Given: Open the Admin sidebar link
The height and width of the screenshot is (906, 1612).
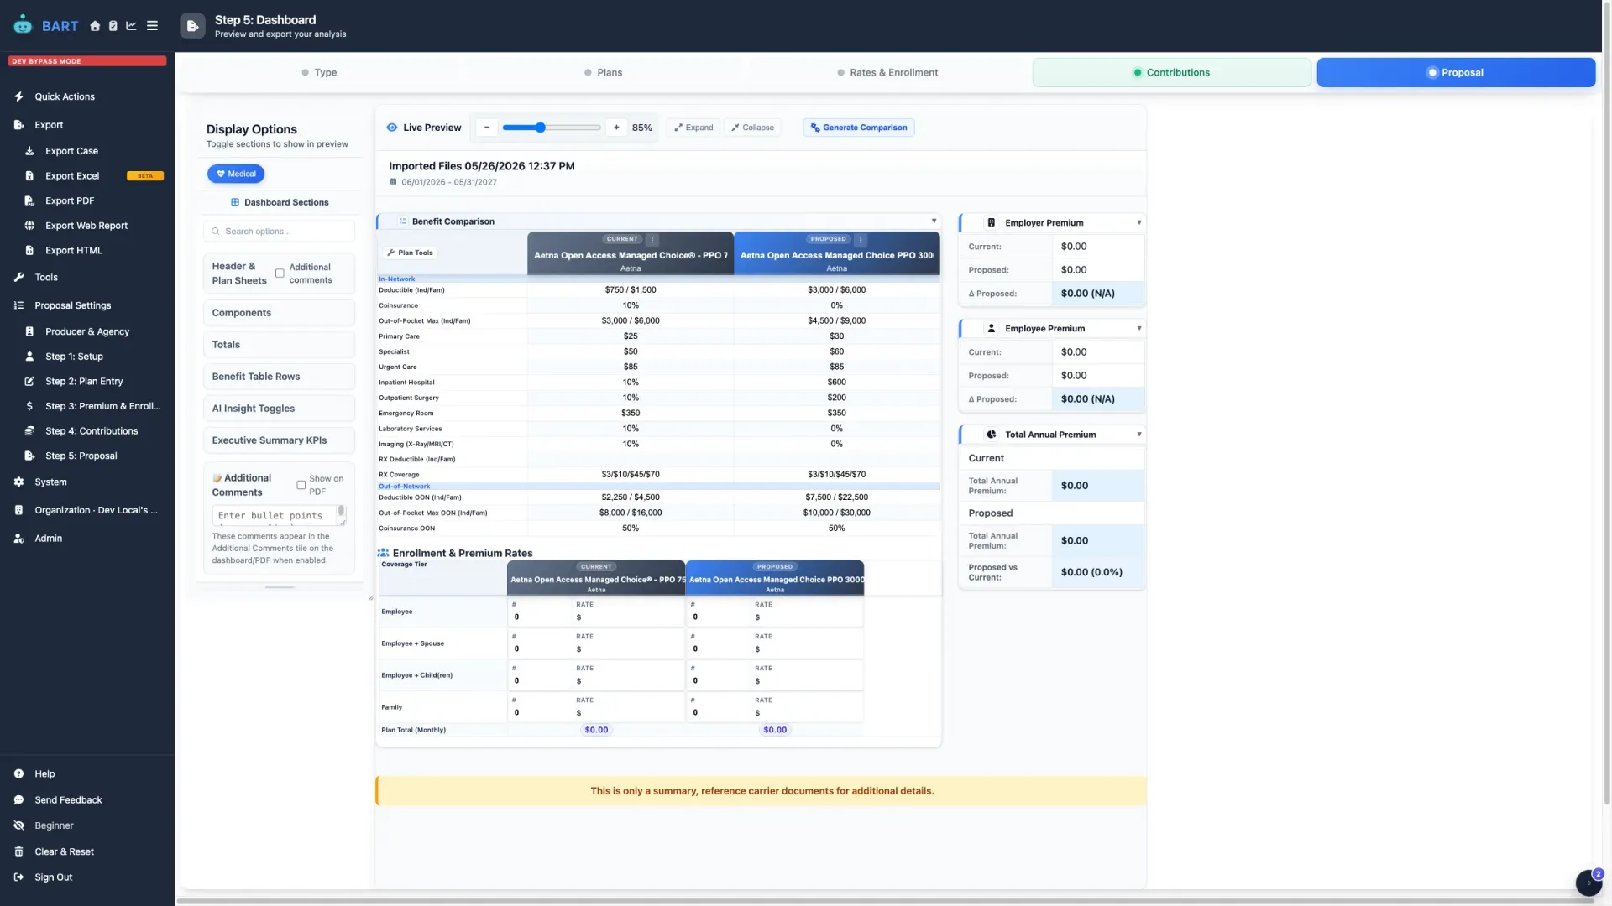Looking at the screenshot, I should (x=48, y=539).
